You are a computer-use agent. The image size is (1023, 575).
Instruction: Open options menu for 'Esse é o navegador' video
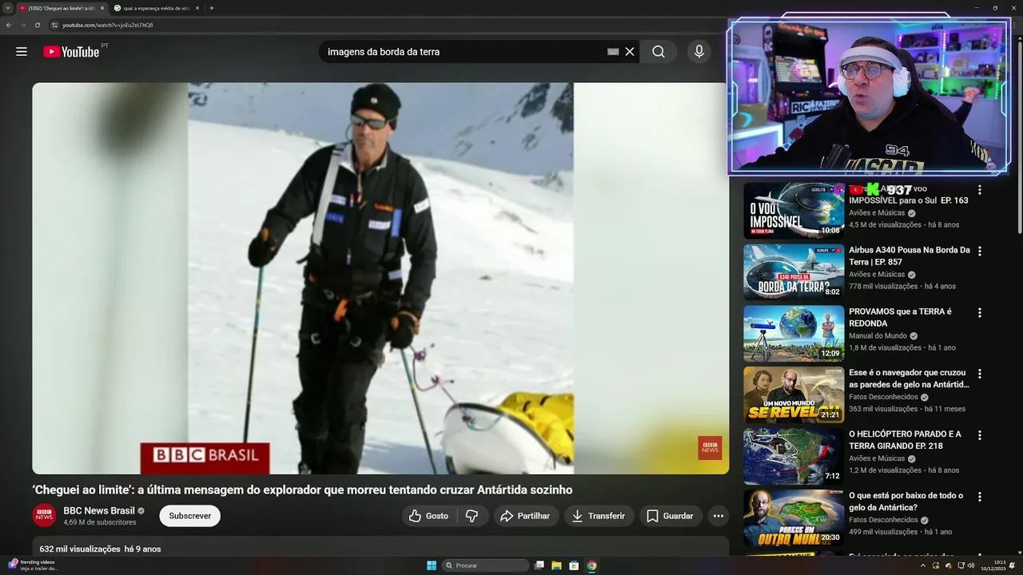pos(980,374)
